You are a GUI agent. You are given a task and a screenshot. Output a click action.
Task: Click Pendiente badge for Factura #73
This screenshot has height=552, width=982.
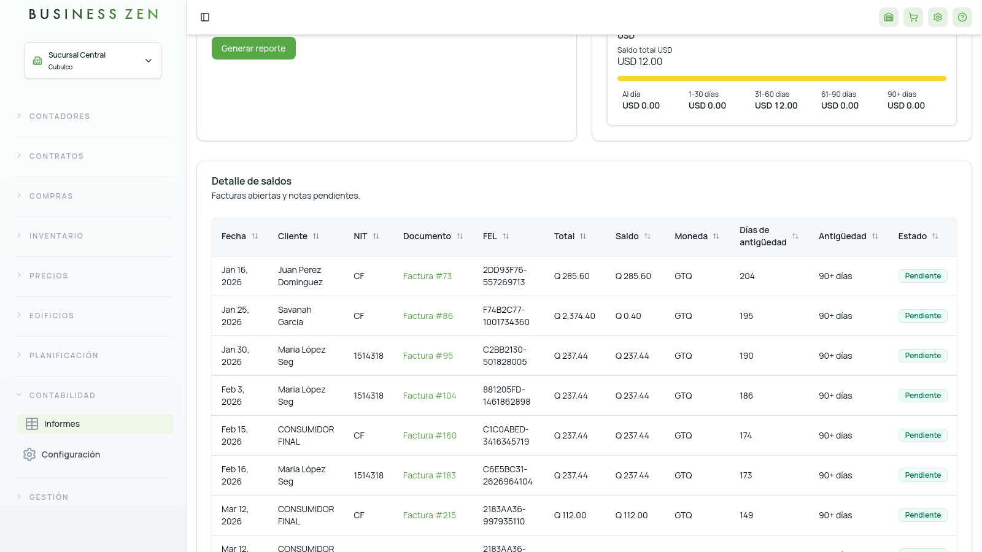[x=922, y=276]
